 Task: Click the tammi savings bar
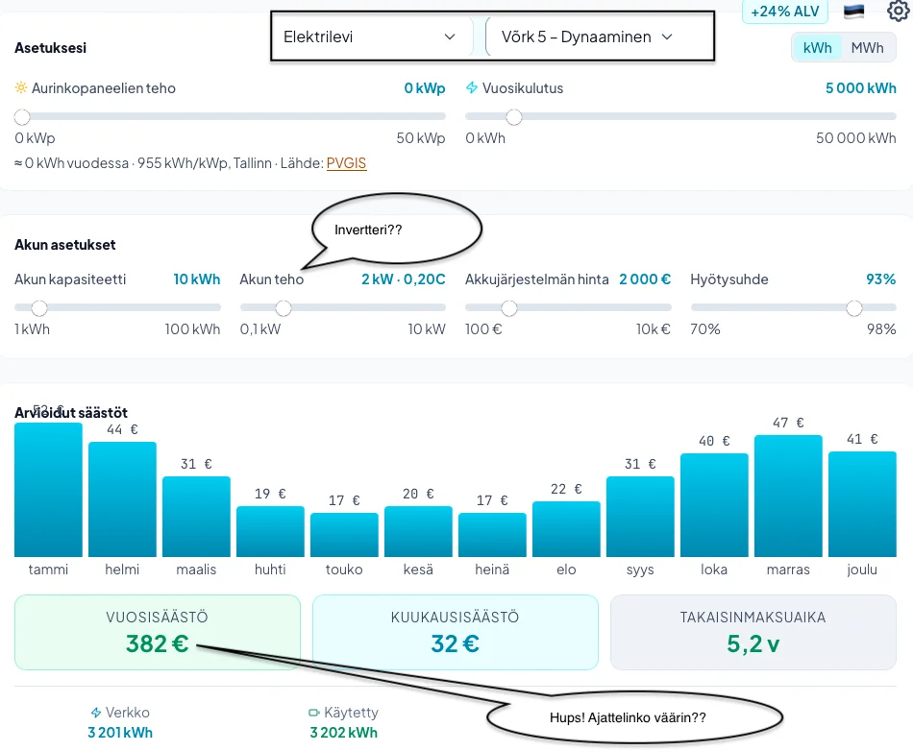click(48, 490)
